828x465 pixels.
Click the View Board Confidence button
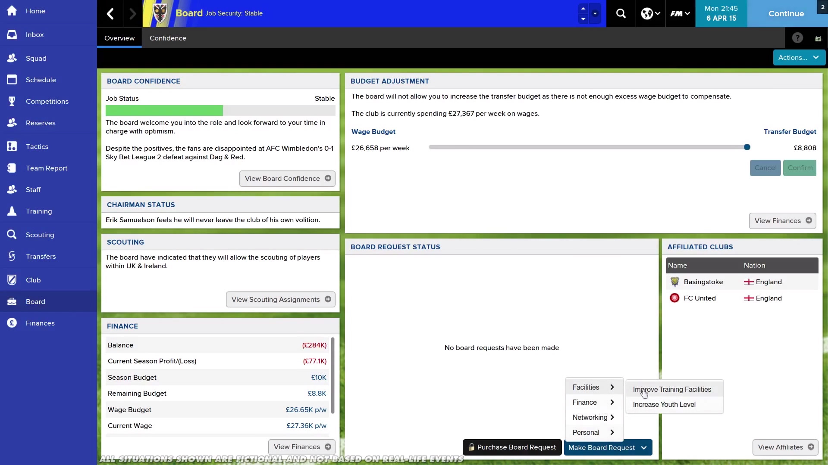point(287,178)
